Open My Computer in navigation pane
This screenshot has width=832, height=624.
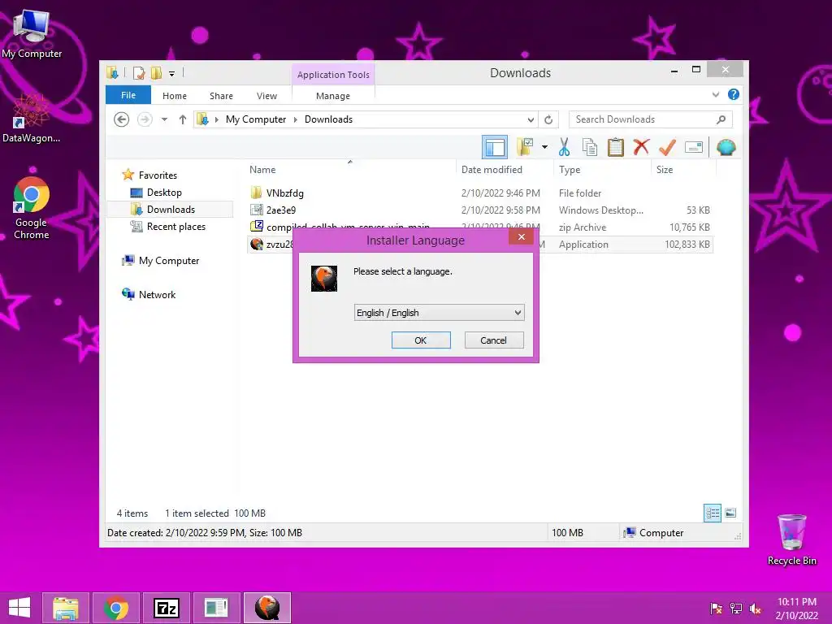click(x=169, y=261)
